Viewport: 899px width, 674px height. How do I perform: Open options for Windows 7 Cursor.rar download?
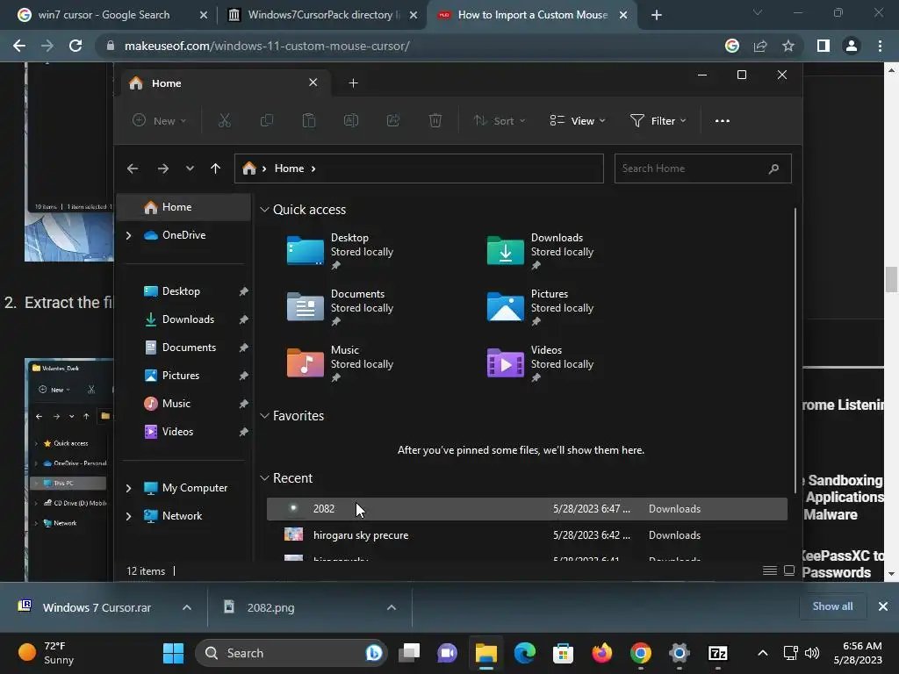(187, 607)
